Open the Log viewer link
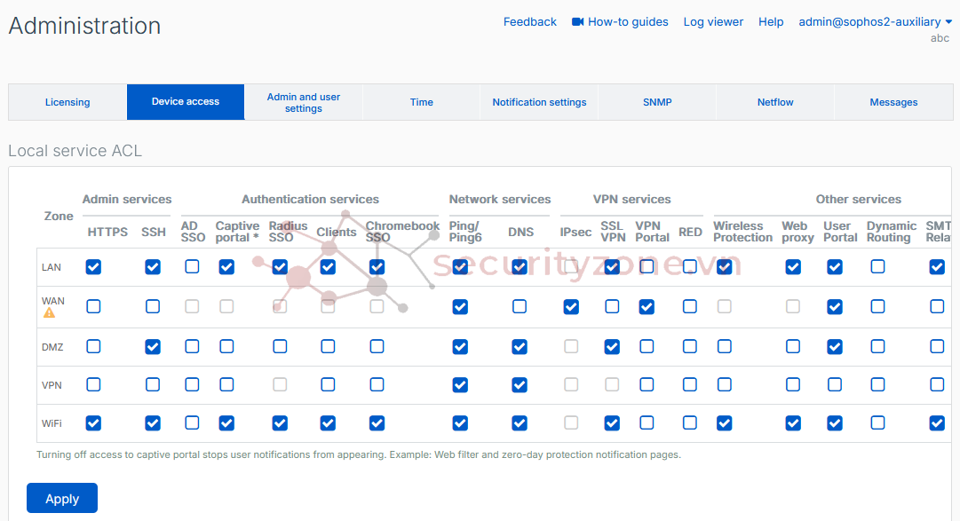 click(713, 21)
